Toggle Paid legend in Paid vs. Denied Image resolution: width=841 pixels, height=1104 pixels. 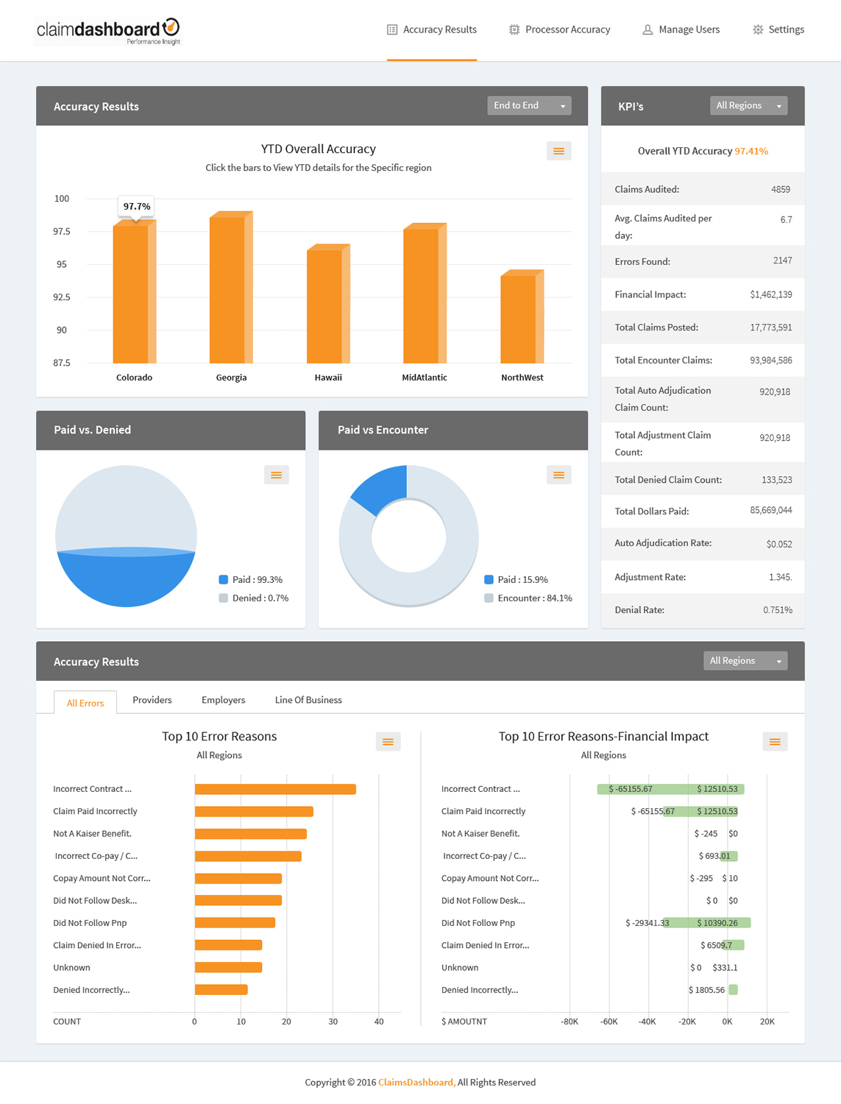click(251, 579)
